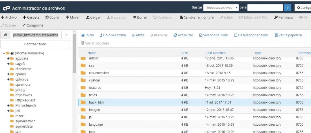Click the Copiar toolbar button
This screenshot has height=133, width=311.
(x=53, y=17)
